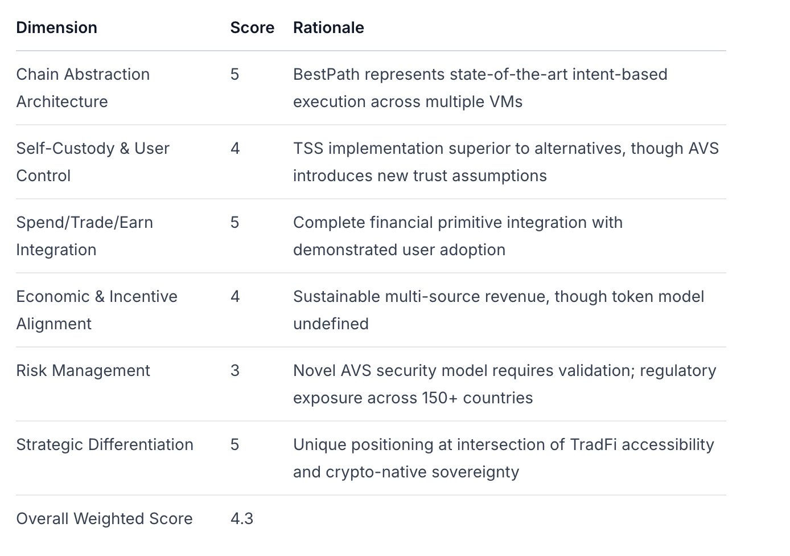790x556 pixels.
Task: Click the 4.3 overall score value
Action: click(242, 518)
